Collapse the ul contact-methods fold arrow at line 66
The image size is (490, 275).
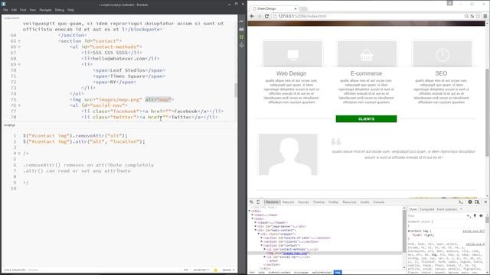point(19,47)
